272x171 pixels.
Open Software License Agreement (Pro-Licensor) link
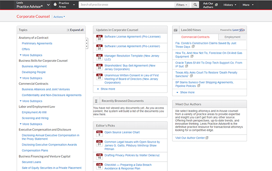[x=132, y=46]
